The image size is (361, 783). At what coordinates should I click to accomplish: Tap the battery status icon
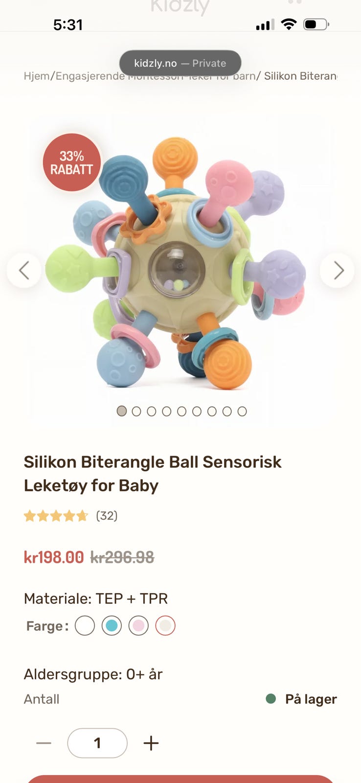point(316,24)
